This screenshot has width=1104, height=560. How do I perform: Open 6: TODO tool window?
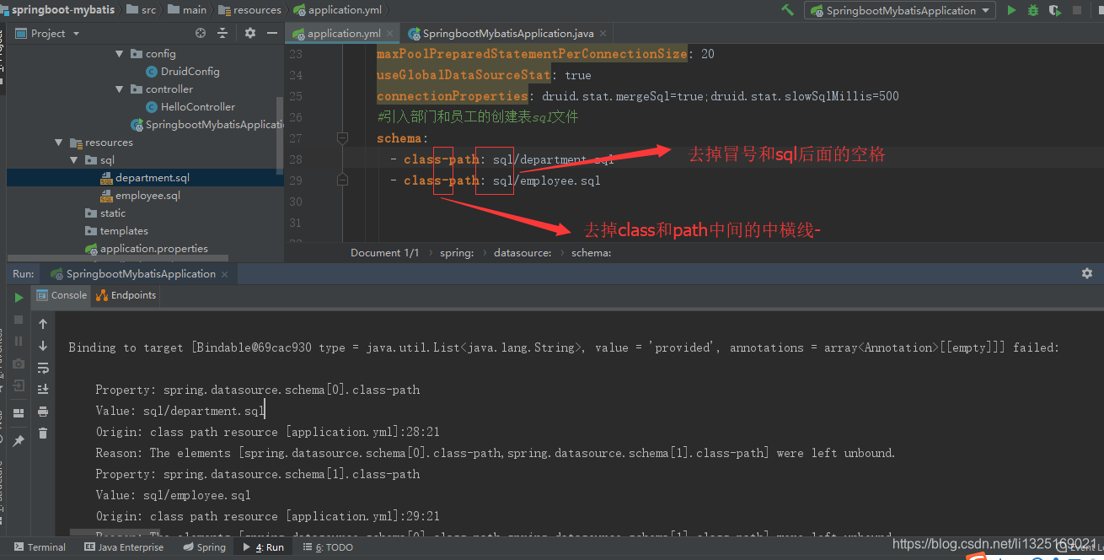[x=330, y=547]
